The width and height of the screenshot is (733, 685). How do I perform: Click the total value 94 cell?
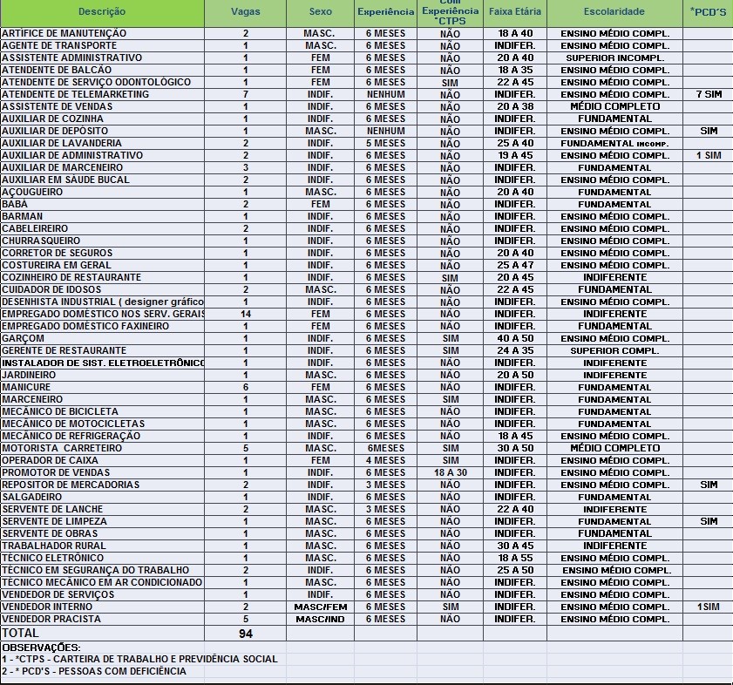(x=245, y=633)
